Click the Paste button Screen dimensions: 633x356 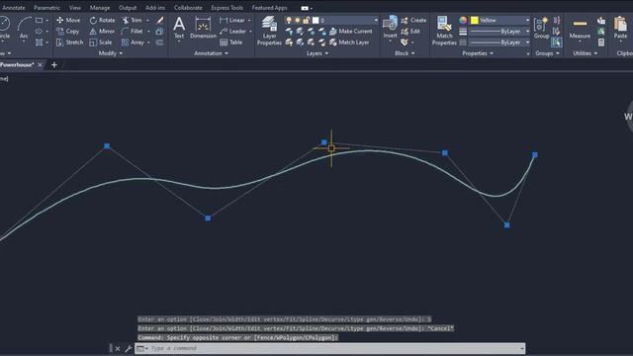coord(620,28)
